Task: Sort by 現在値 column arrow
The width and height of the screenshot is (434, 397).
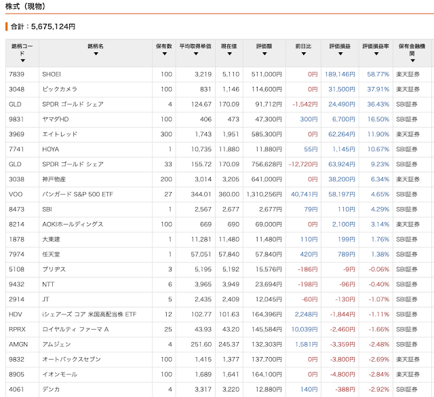Action: pos(229,54)
